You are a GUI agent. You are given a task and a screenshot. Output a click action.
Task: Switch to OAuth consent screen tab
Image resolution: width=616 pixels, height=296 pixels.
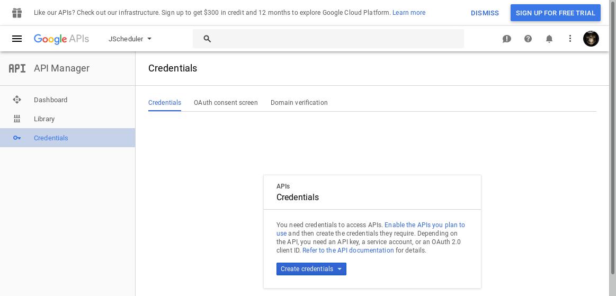226,103
